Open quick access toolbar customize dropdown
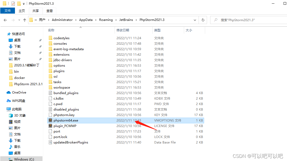Screen dimensions: 287x161 pyautogui.click(x=24, y=4)
